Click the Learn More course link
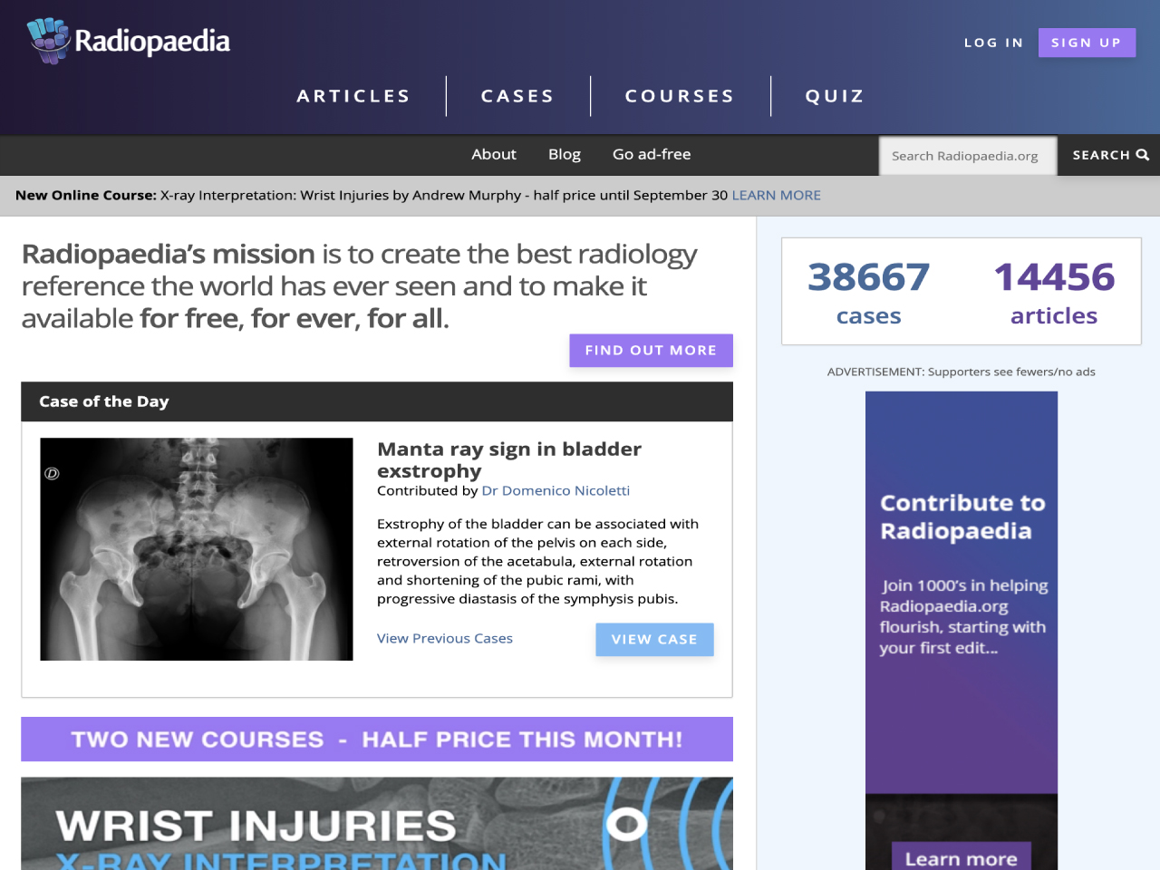Screen dimensions: 1160x870 click(777, 195)
